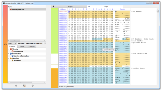Click the Optional Header annotation
162x90 pixels.
(138, 42)
